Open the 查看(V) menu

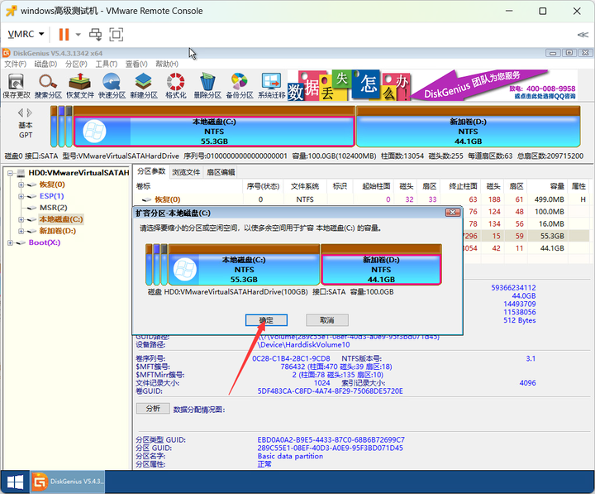coord(136,64)
